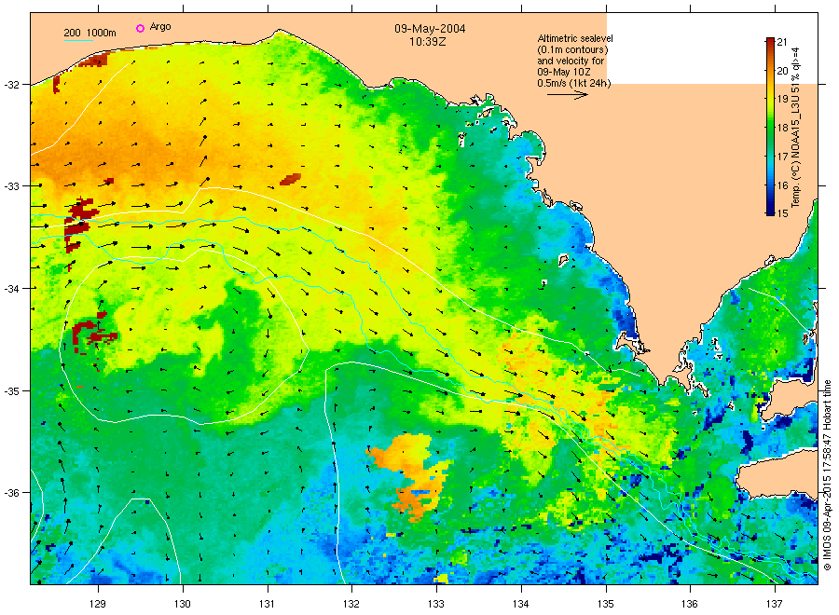Click the '(0.1m contours)' legend line

tap(572, 49)
